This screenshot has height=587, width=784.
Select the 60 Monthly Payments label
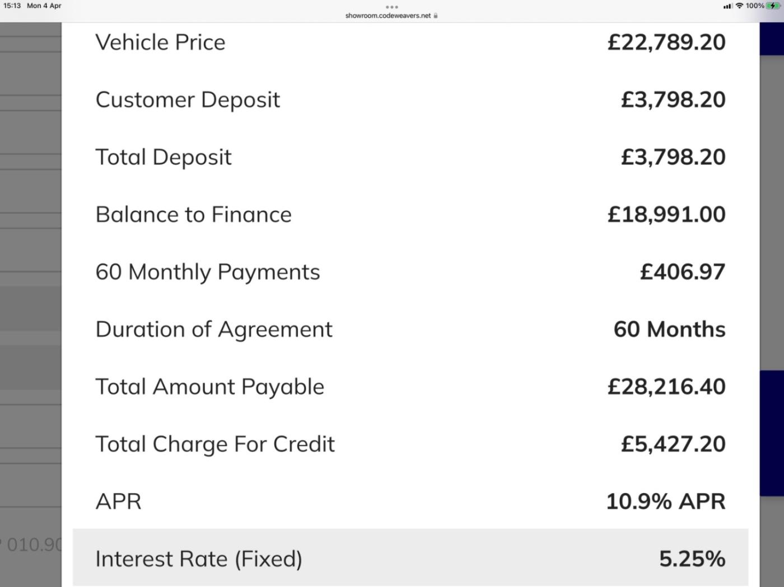(208, 273)
